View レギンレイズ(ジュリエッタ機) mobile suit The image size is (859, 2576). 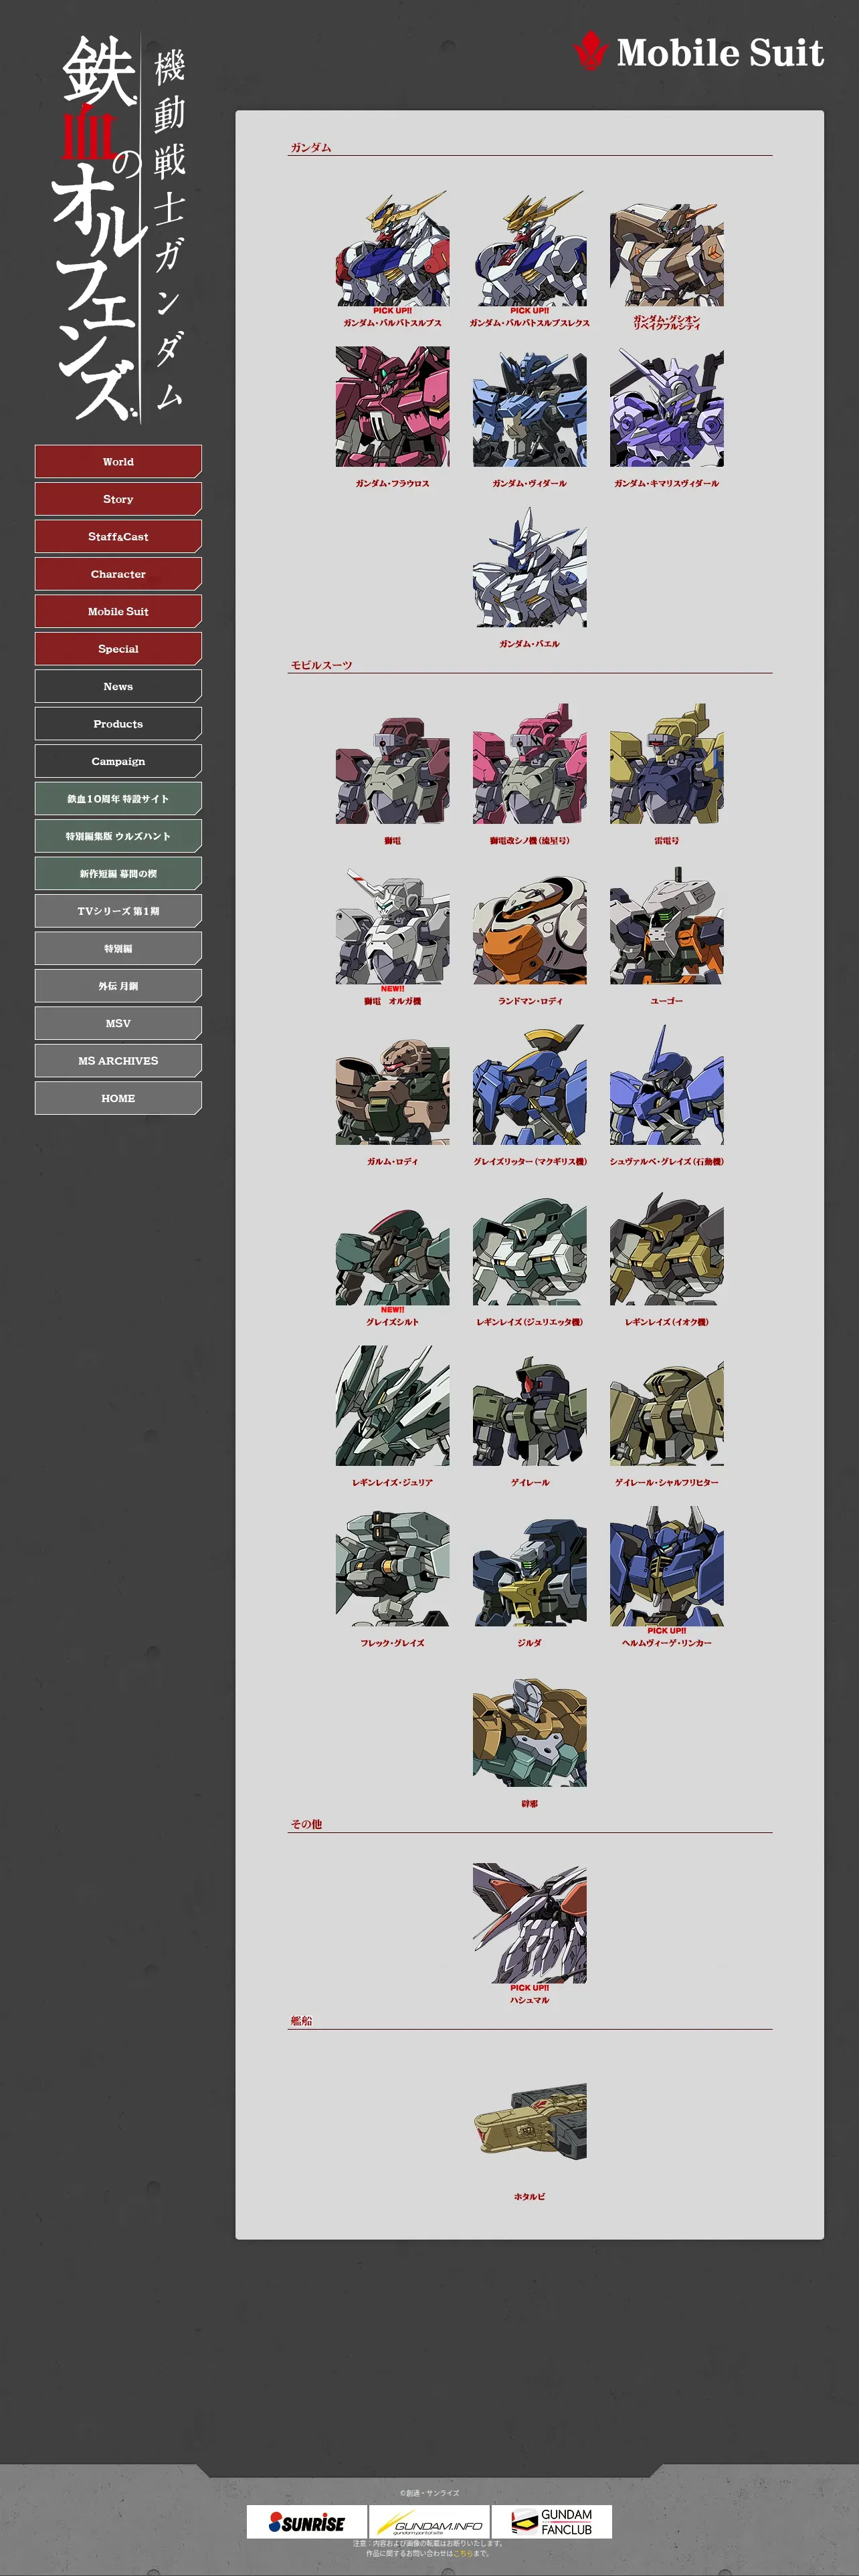(x=529, y=1246)
